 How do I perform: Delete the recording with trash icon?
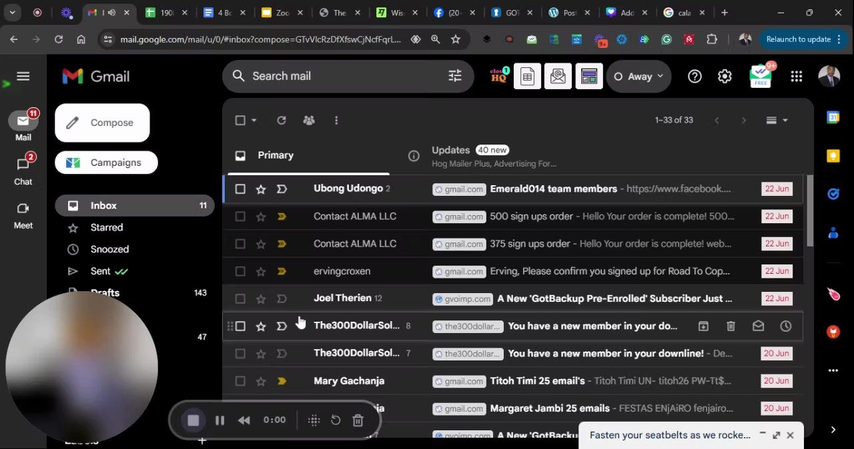358,420
